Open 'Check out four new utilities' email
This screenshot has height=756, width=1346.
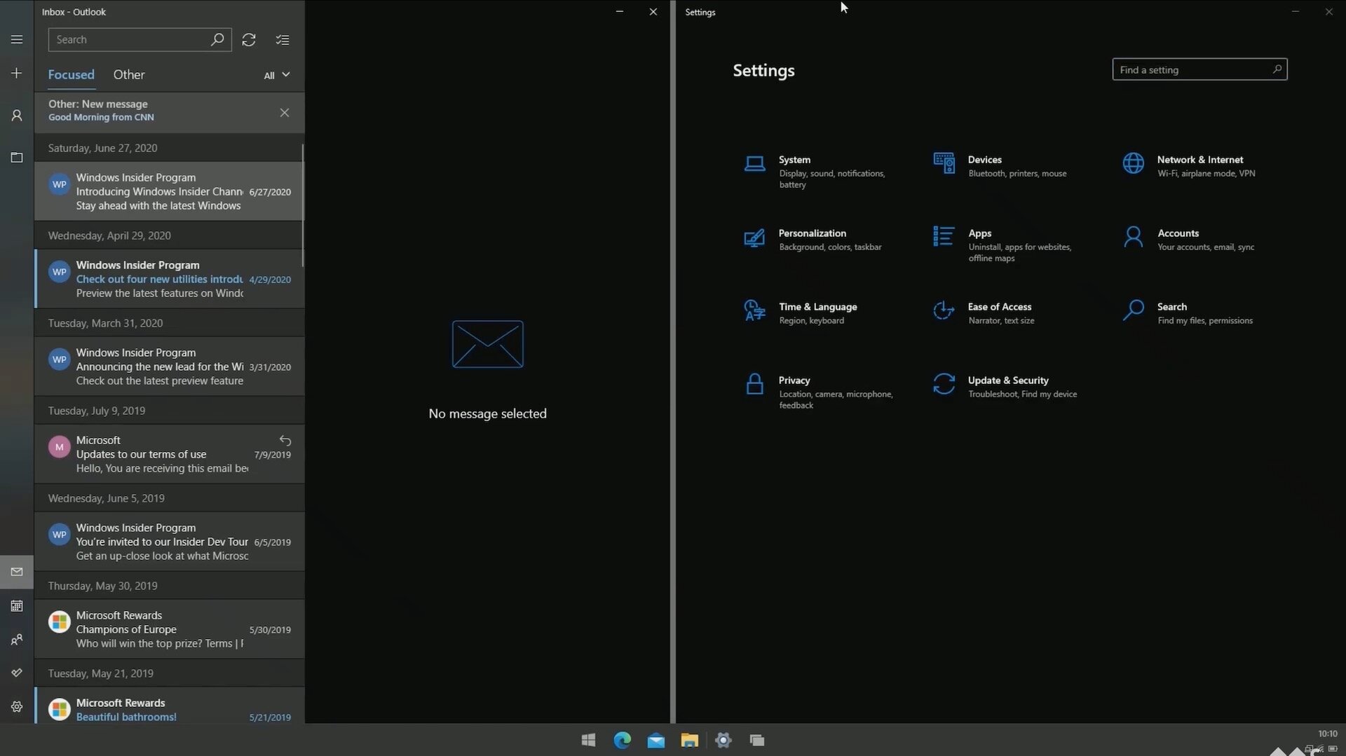169,279
